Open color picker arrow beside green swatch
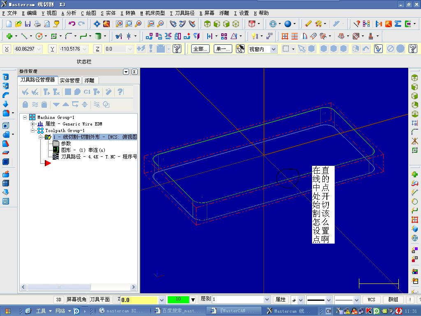The height and width of the screenshot is (316, 421). pyautogui.click(x=193, y=300)
